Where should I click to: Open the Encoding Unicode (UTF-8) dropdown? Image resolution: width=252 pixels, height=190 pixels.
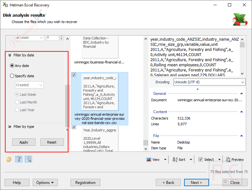[x=209, y=82]
